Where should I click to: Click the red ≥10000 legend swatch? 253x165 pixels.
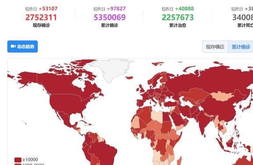18,160
